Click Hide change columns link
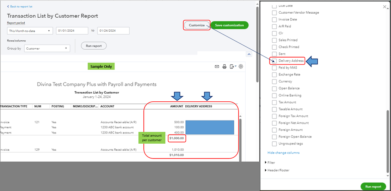This screenshot has width=391, height=191. 284,153
